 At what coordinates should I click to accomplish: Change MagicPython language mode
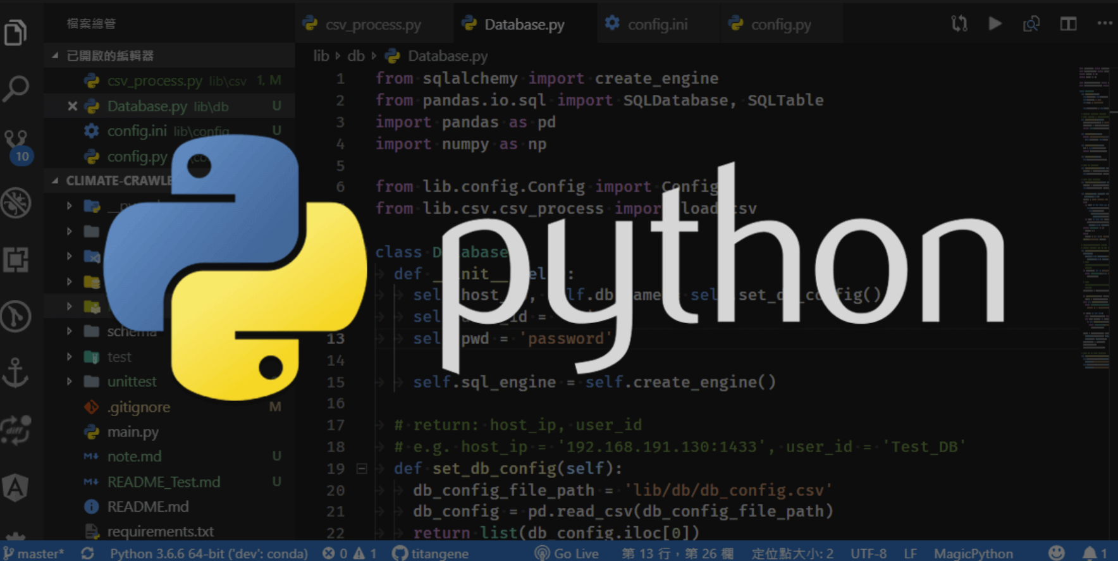click(973, 553)
